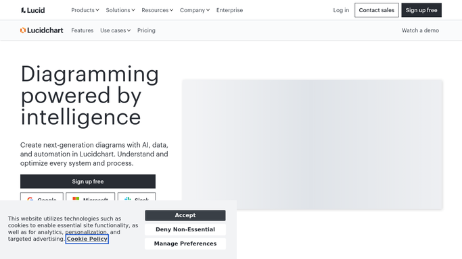Open the Features page
Viewport: 462px width, 259px height.
click(83, 30)
